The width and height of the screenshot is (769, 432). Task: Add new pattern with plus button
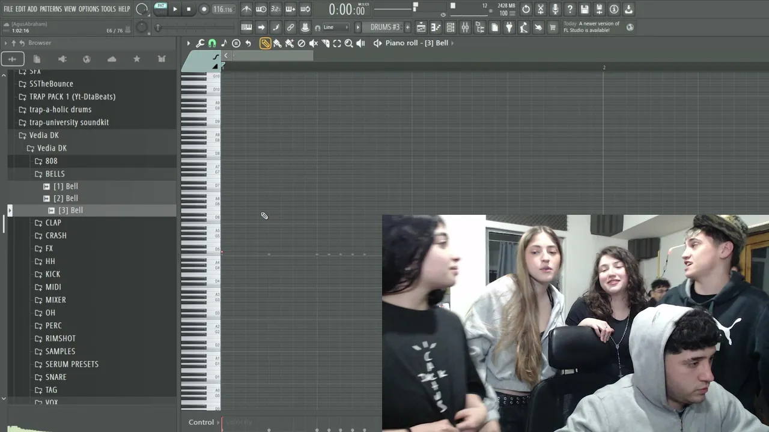(407, 27)
